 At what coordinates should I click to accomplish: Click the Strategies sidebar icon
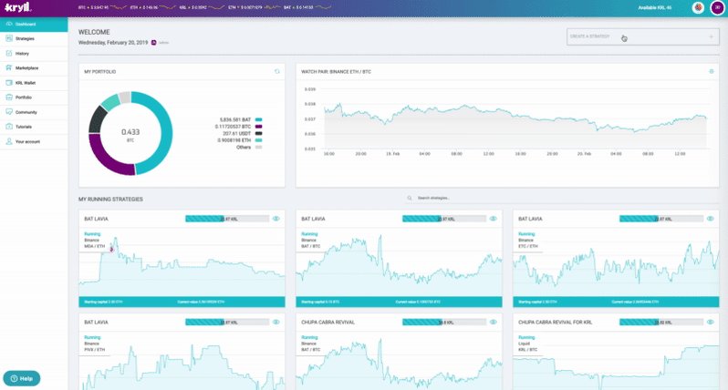click(x=9, y=38)
